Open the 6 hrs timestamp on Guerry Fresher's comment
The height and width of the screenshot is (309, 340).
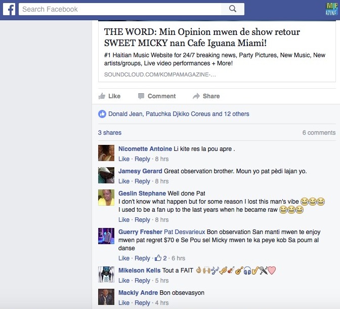point(178,258)
